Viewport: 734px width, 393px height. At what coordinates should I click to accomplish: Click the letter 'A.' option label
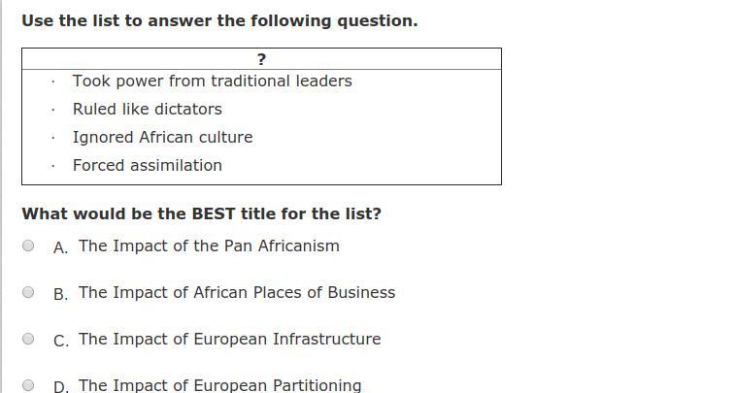coord(61,247)
